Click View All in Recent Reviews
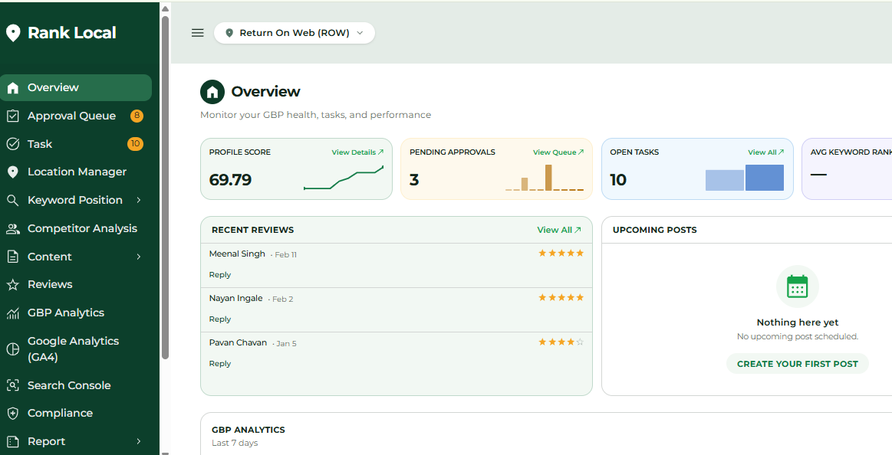 pyautogui.click(x=559, y=230)
